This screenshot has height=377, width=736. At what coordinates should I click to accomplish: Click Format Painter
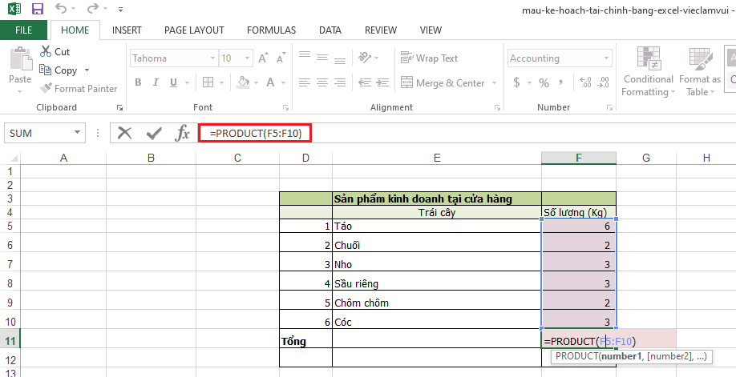(79, 88)
